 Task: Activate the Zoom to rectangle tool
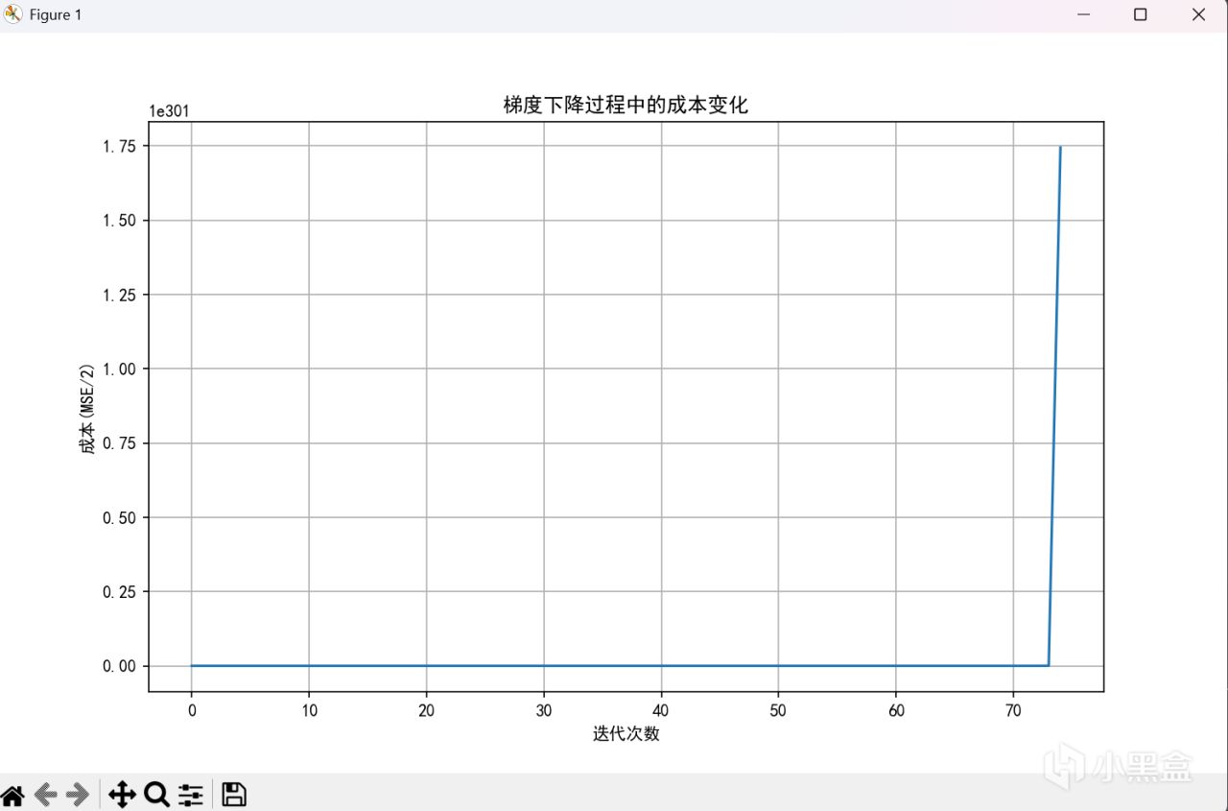click(x=156, y=795)
